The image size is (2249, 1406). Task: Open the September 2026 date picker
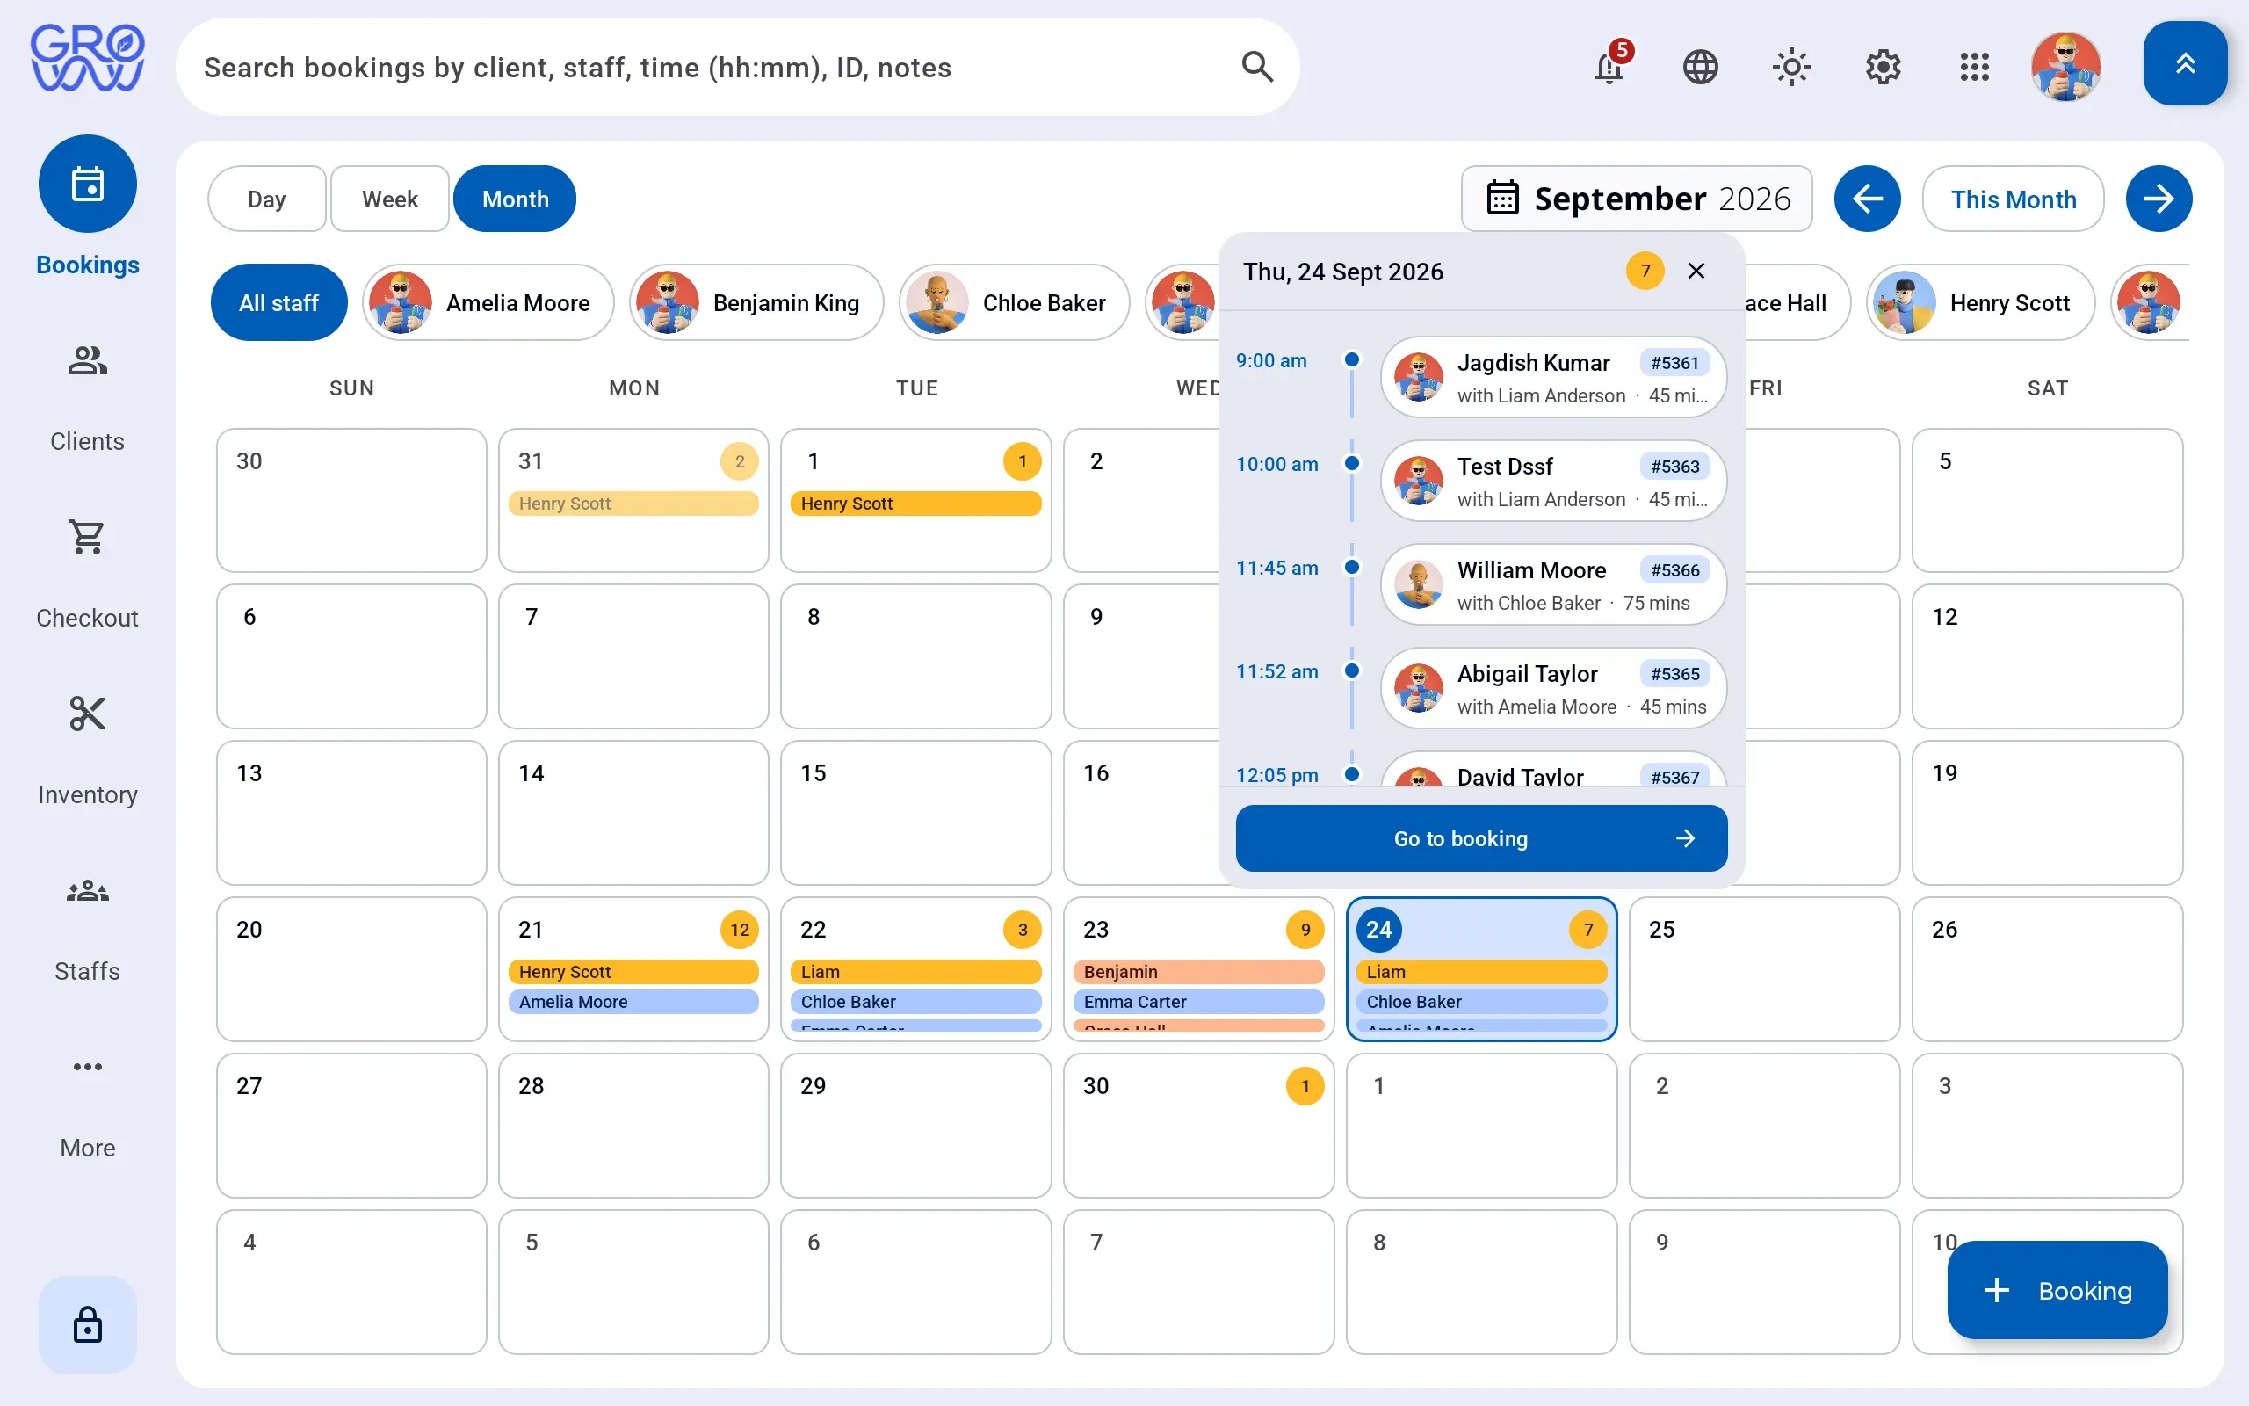pyautogui.click(x=1637, y=198)
